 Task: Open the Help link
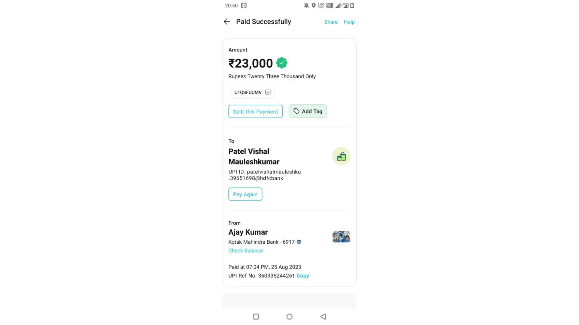tap(349, 22)
